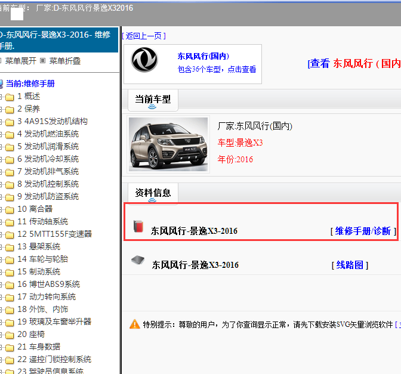
Task: Click 当前:维修手册 tree root
Action: 30,84
